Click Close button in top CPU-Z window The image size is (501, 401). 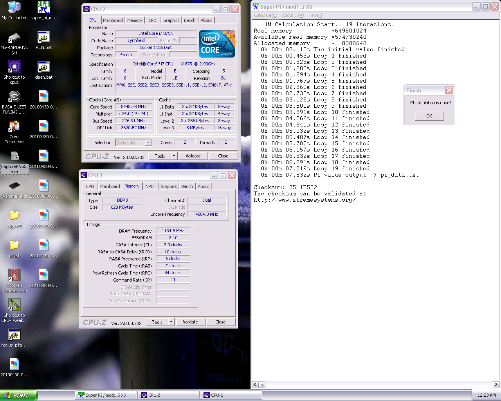pos(223,156)
